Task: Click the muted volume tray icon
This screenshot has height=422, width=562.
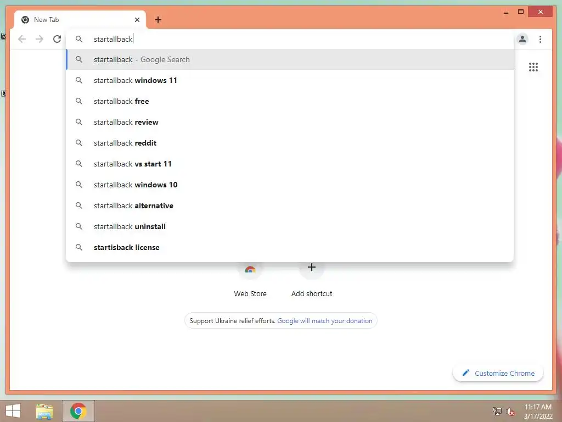Action: pyautogui.click(x=510, y=412)
